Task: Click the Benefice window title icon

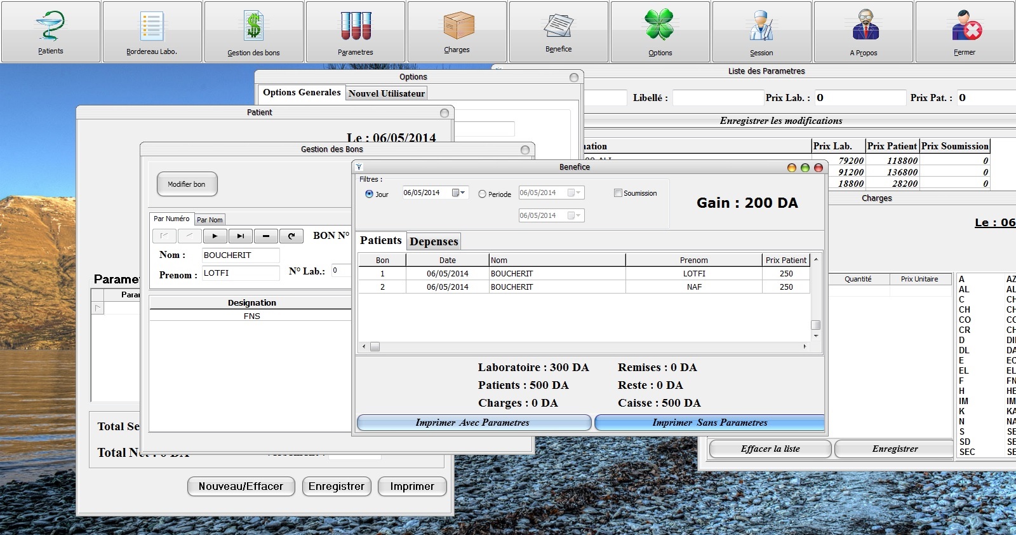Action: [x=359, y=167]
